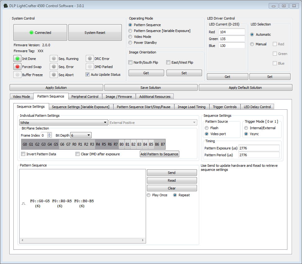Click Apply Solution button
The height and width of the screenshot is (264, 302).
click(x=56, y=87)
